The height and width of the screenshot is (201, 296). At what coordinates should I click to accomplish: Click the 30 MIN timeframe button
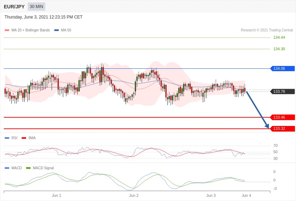[x=37, y=7]
